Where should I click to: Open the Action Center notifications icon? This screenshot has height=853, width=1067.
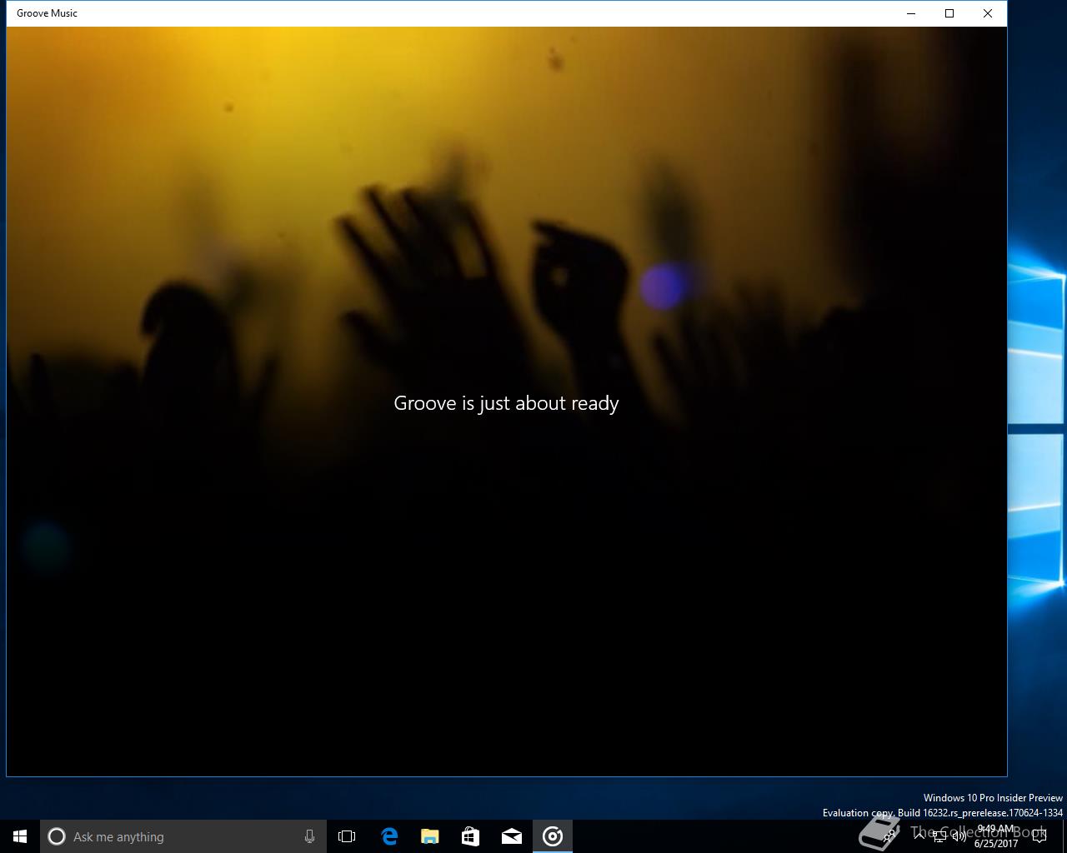[x=1039, y=836]
